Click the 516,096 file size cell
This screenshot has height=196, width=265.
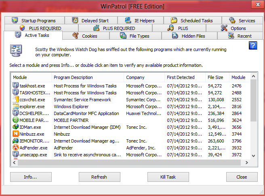pos(216,120)
